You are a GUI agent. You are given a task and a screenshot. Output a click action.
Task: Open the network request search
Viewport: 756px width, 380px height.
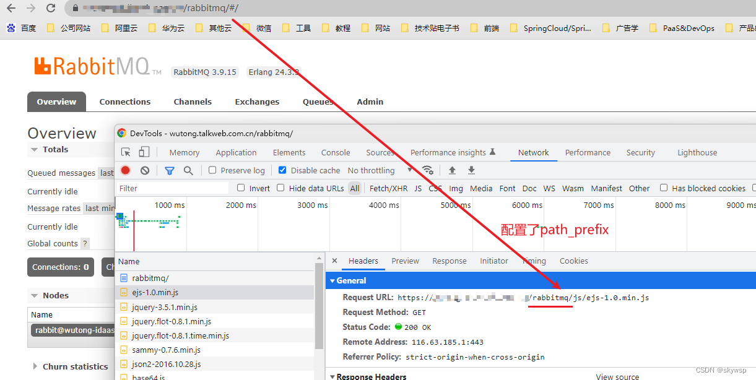(x=188, y=170)
